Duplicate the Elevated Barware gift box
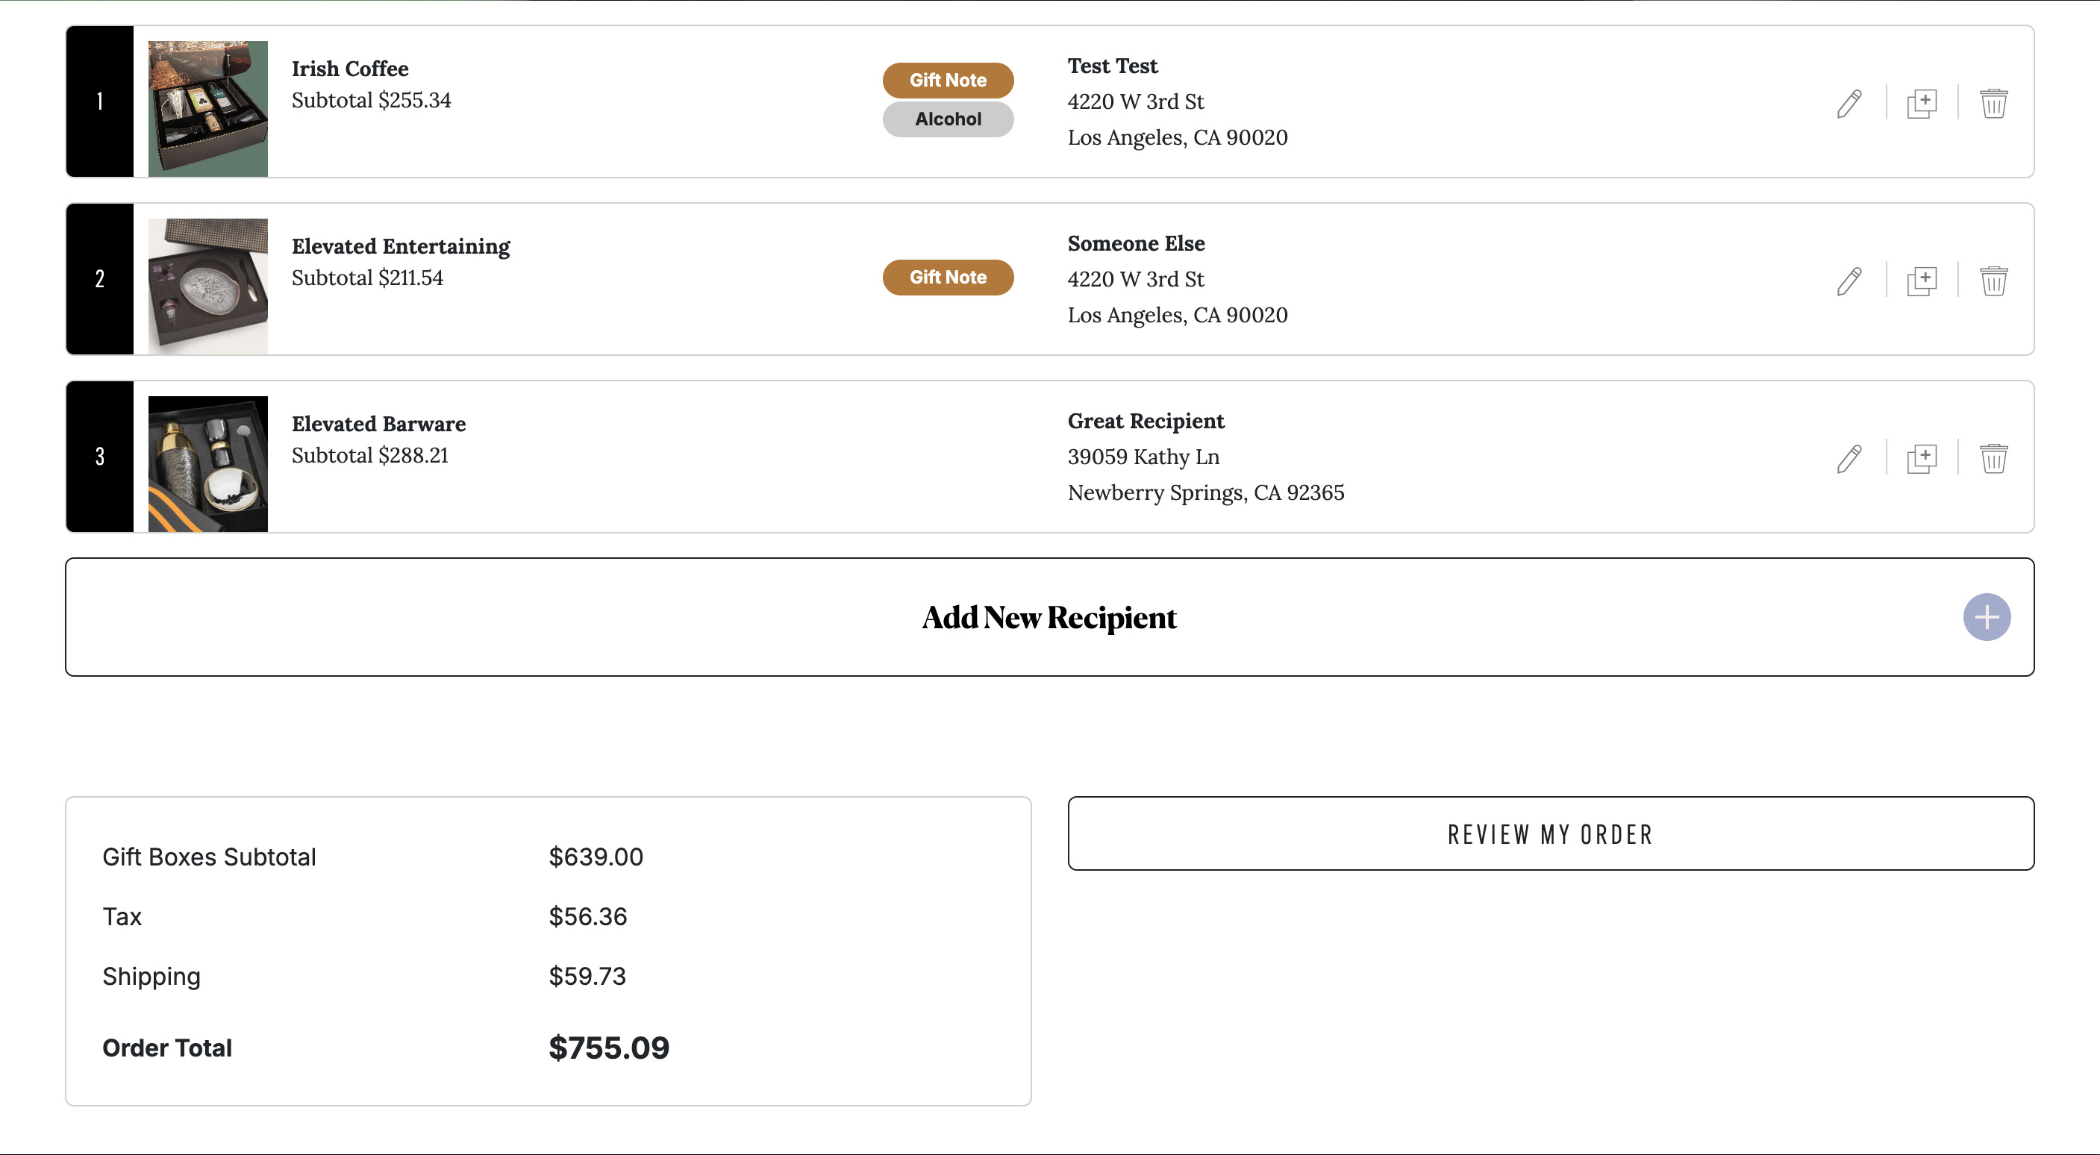 click(1922, 459)
